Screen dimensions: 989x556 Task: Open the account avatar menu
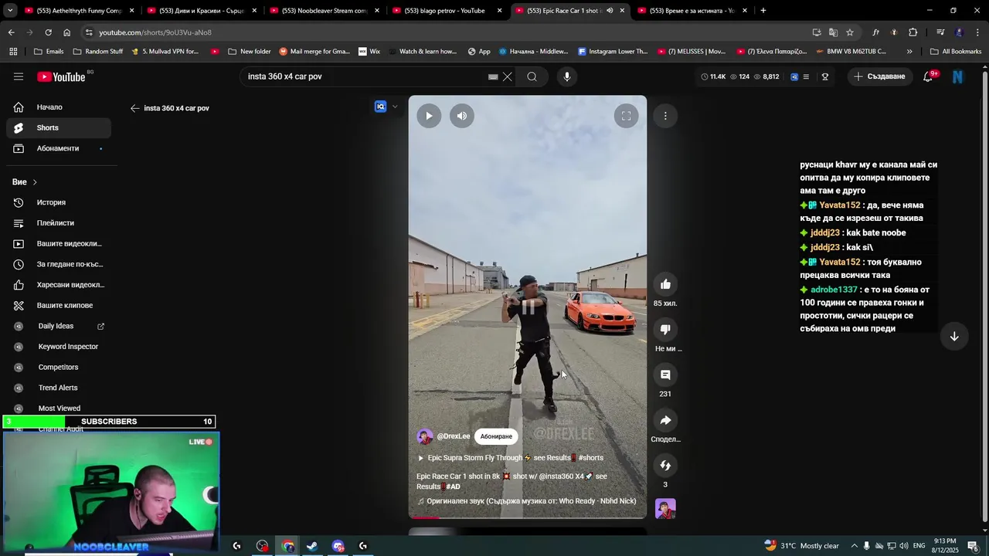958,76
